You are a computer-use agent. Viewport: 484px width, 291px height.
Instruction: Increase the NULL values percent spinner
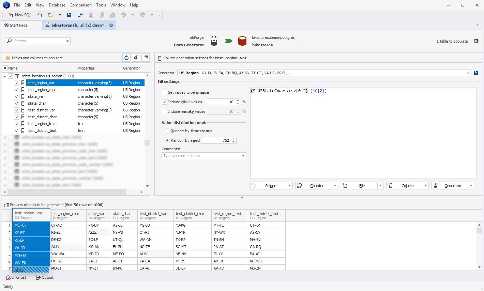238,101
